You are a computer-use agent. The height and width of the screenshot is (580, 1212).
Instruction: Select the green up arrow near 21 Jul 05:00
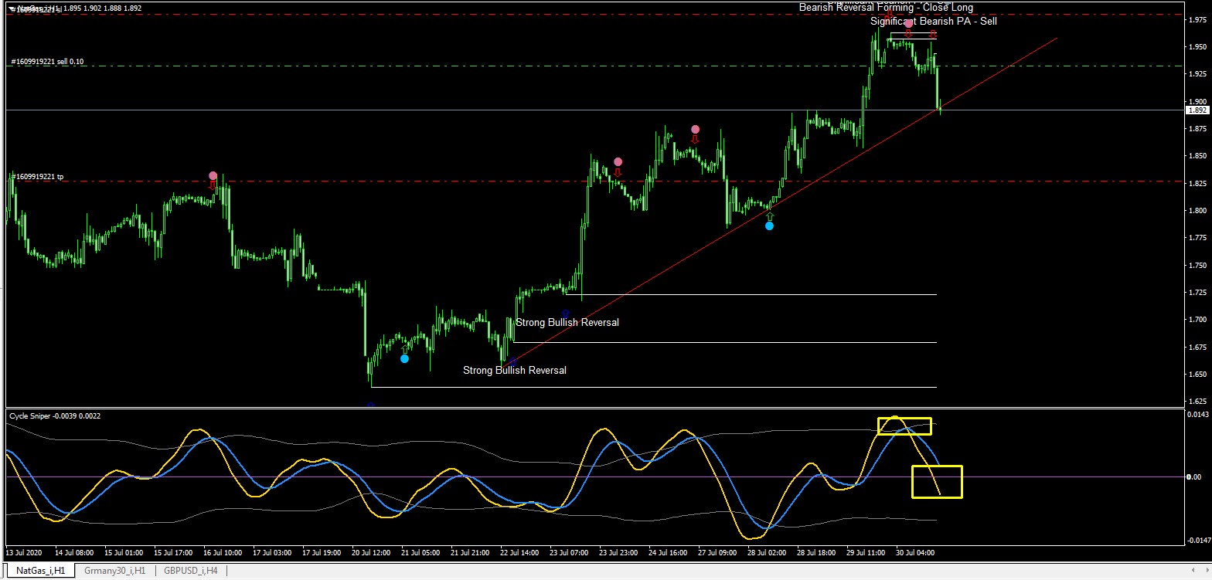coord(404,349)
